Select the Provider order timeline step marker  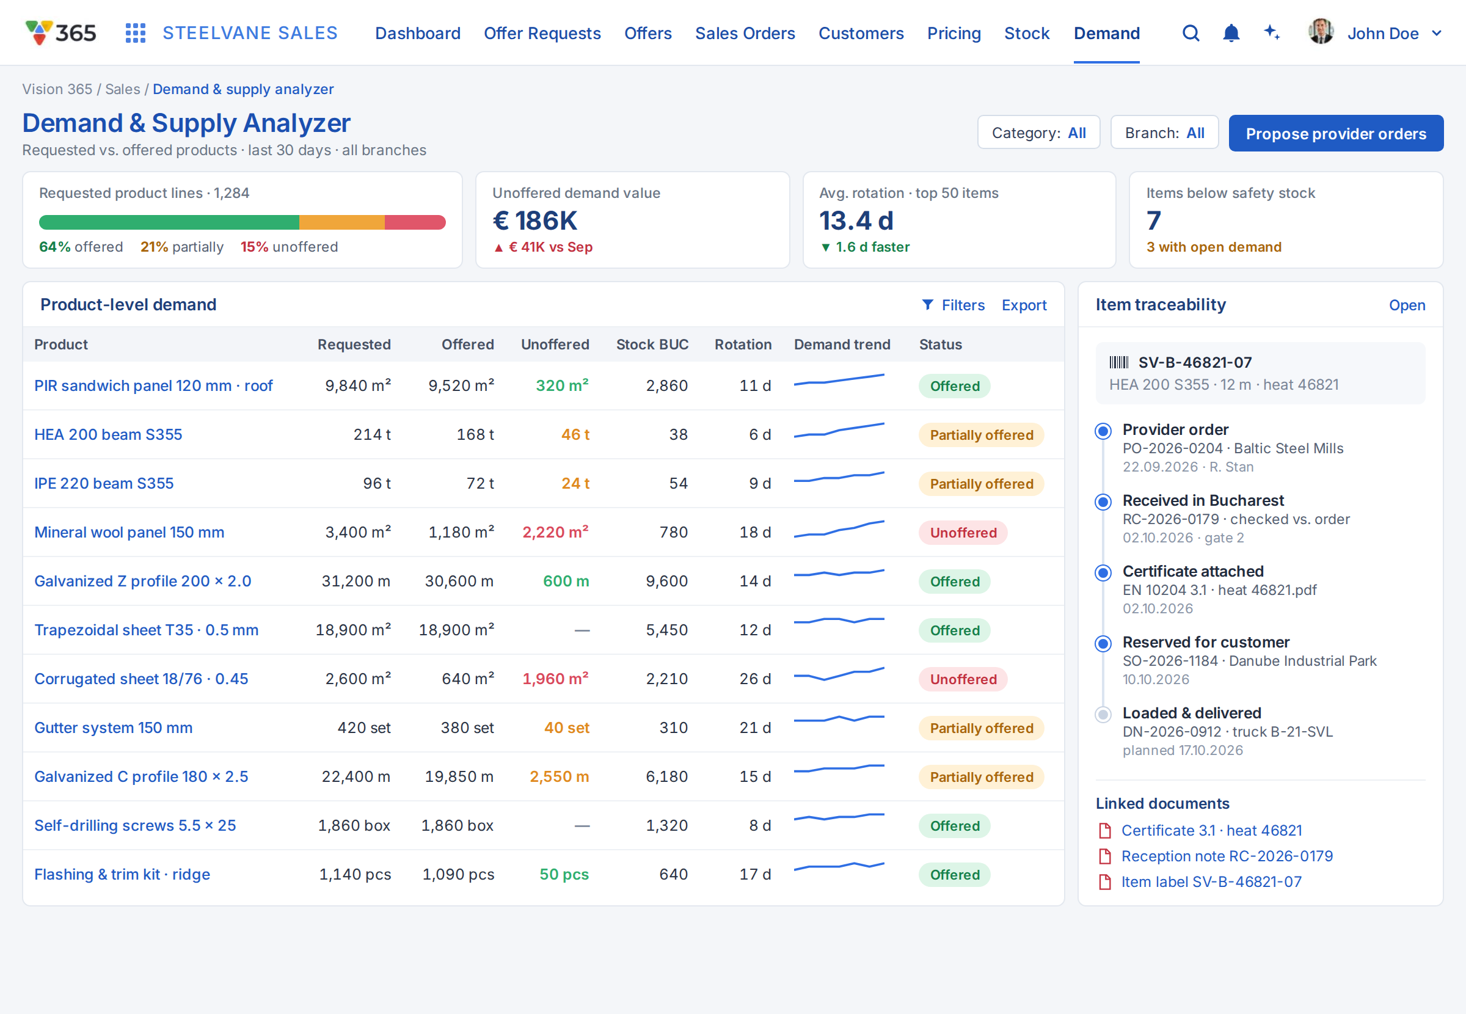click(x=1103, y=431)
